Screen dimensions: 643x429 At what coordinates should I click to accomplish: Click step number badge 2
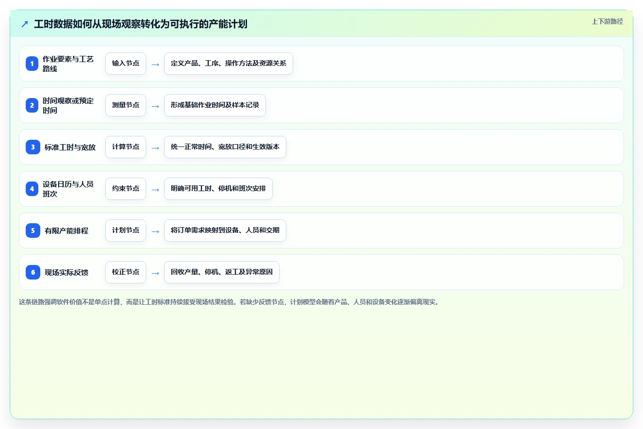point(32,105)
